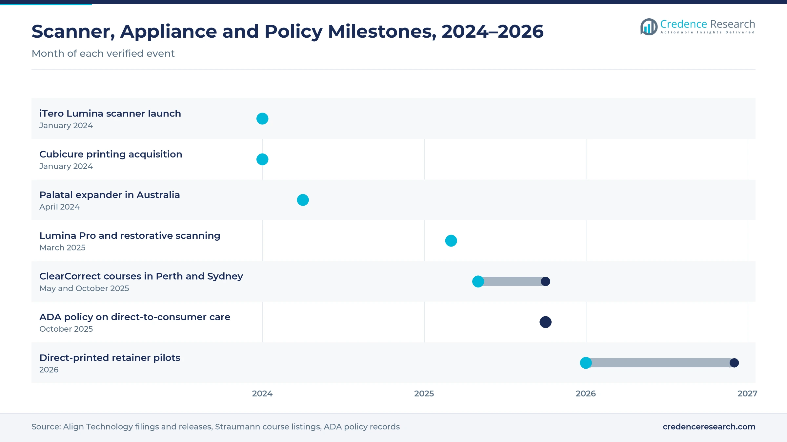Click 'ADA policy on direct-to-consumer care' label

(x=135, y=317)
